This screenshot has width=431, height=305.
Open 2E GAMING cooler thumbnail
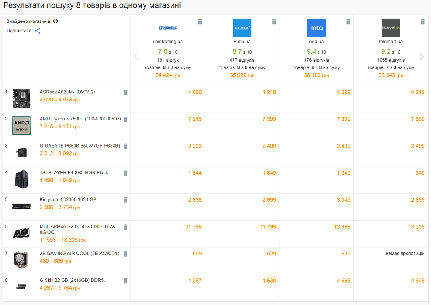(x=21, y=260)
